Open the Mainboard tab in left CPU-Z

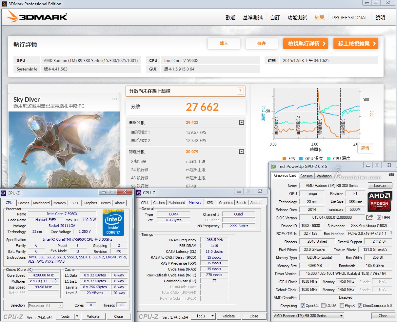41,203
